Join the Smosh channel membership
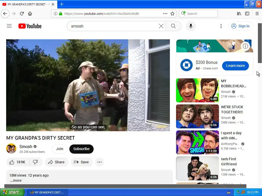The width and height of the screenshot is (262, 196). pyautogui.click(x=59, y=149)
